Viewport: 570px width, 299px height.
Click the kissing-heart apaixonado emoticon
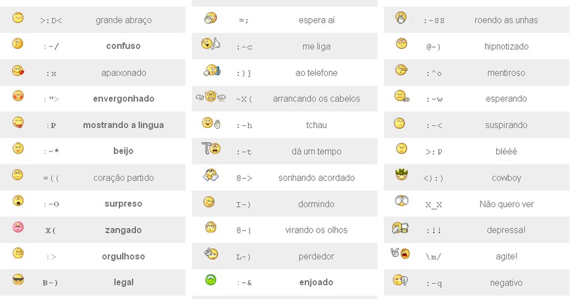pos(18,70)
